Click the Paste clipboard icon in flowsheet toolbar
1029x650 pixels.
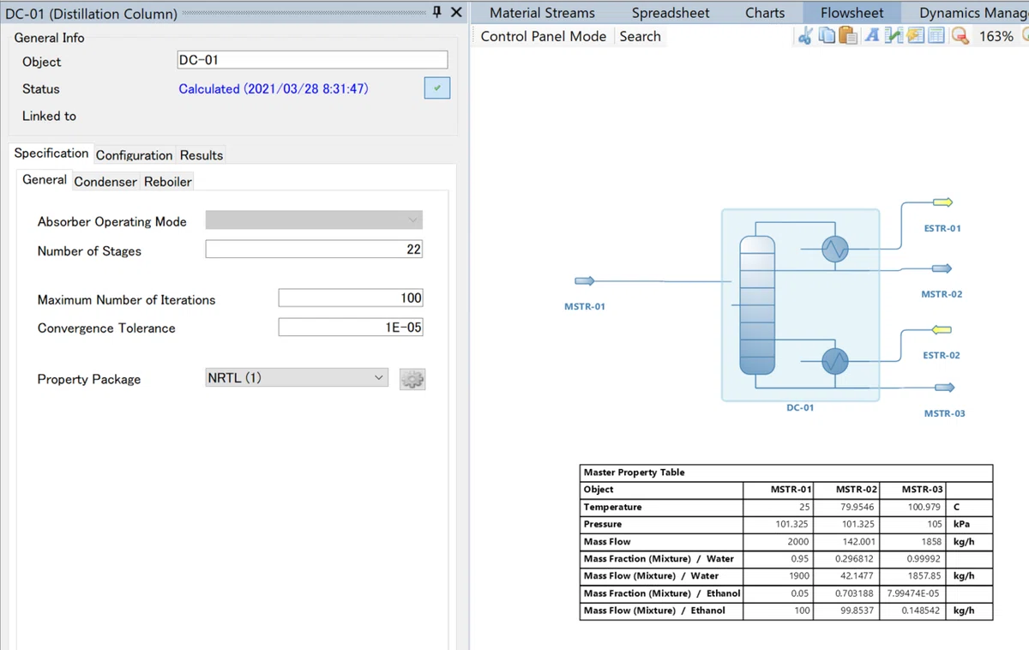[x=848, y=36]
